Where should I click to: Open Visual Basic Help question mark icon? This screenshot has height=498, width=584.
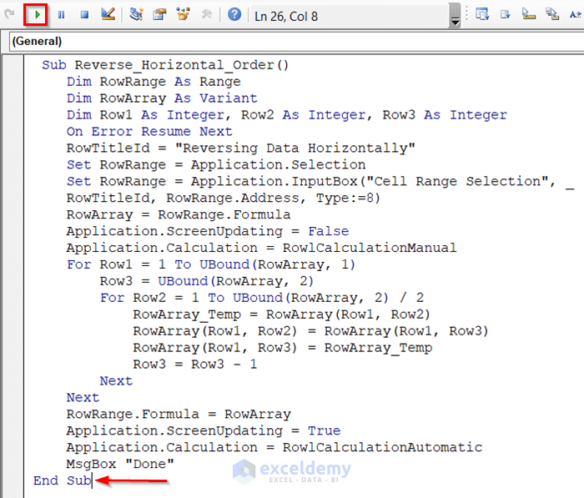pos(234,14)
